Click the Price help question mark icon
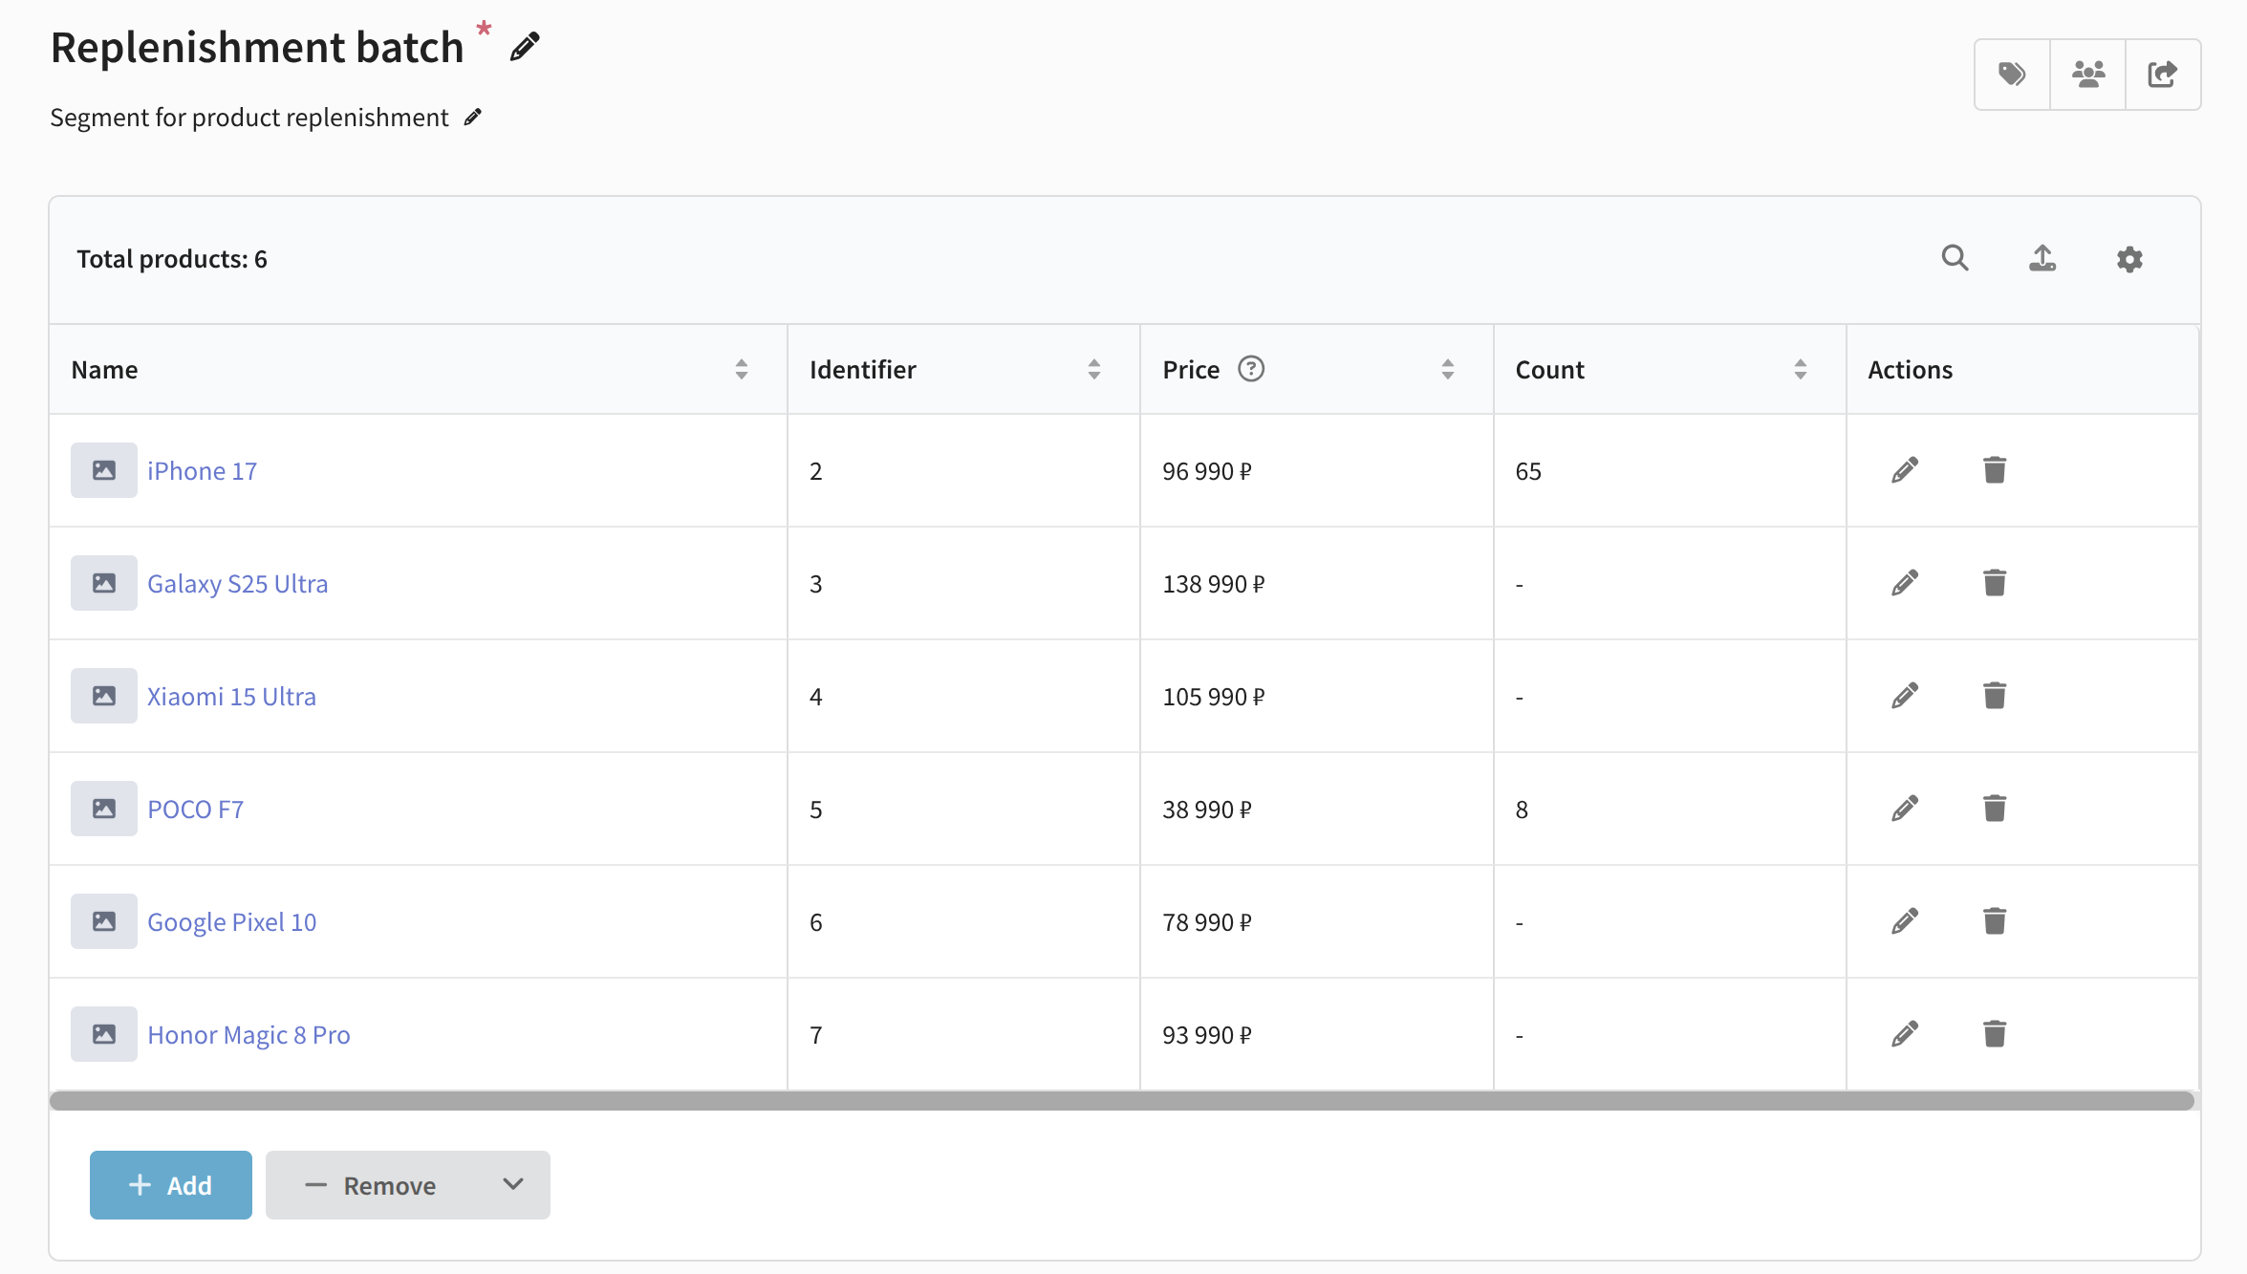The height and width of the screenshot is (1274, 2247). (x=1251, y=369)
